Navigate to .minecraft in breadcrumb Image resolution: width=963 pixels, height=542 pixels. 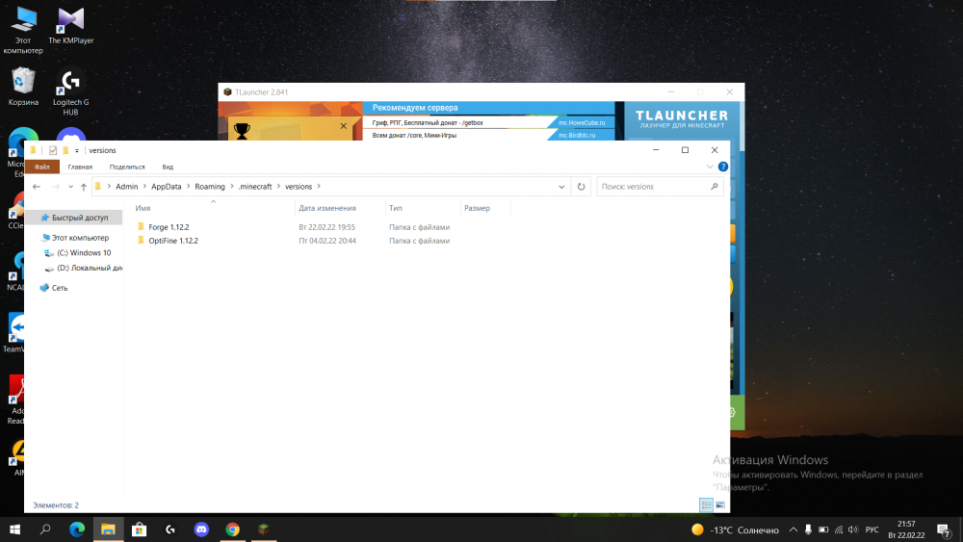pos(255,187)
